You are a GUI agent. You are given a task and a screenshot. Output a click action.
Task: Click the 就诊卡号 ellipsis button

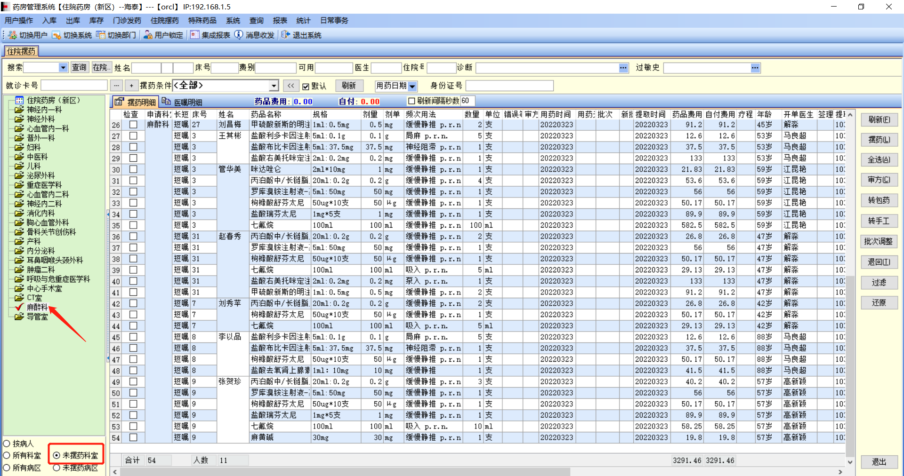(116, 86)
